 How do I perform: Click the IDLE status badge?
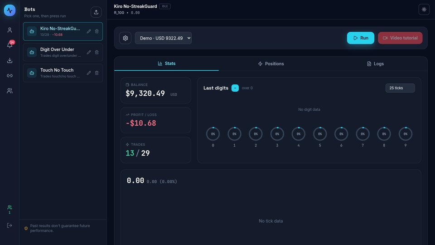tap(165, 6)
